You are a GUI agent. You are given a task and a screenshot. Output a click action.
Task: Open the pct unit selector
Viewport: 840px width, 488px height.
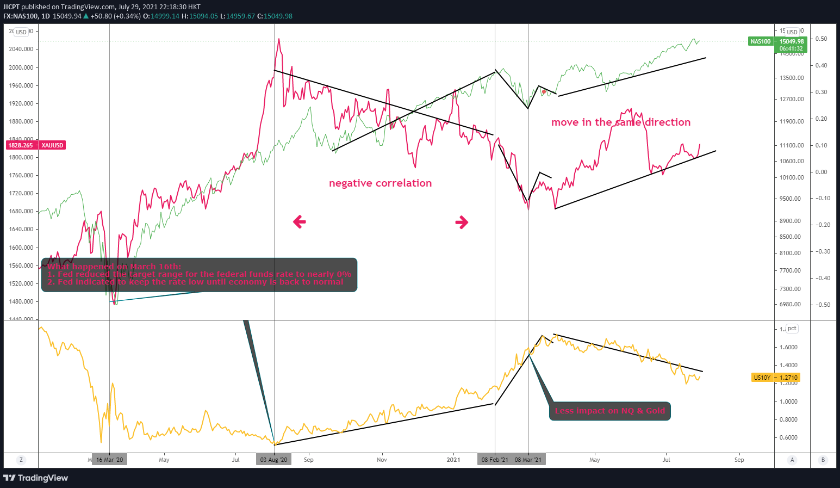[x=792, y=329]
